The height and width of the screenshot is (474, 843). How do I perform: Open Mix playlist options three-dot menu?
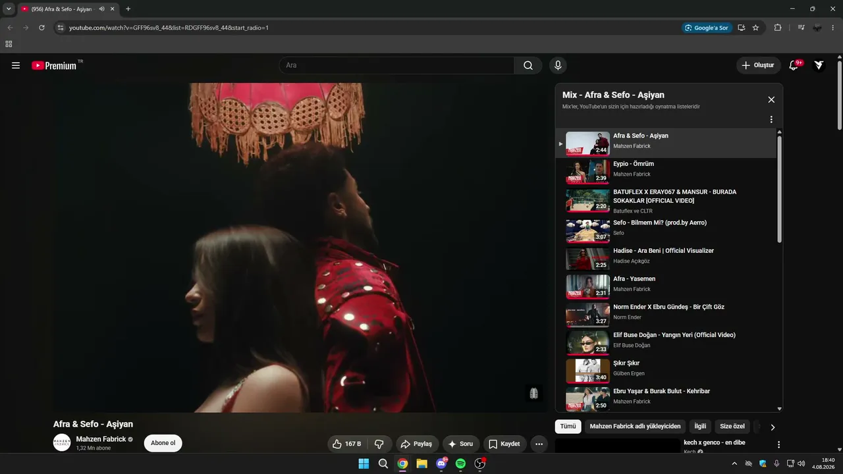(x=771, y=120)
